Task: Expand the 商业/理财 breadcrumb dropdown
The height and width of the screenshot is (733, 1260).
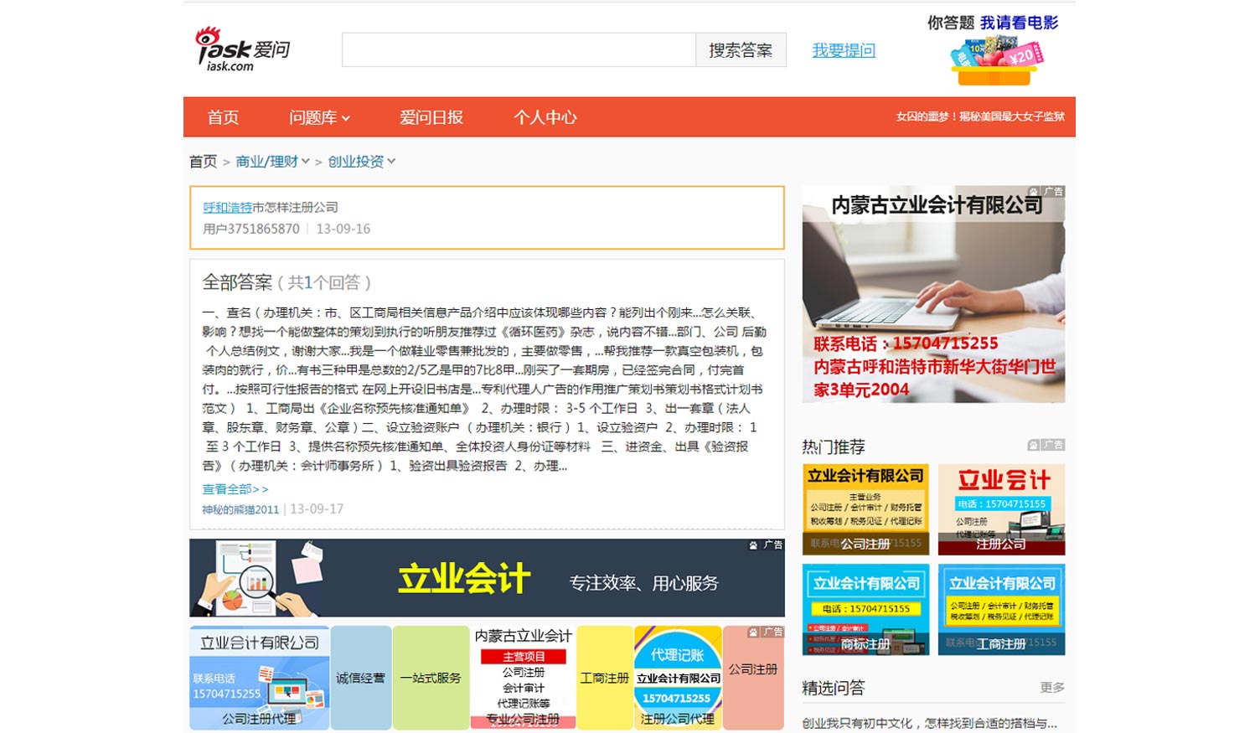Action: pos(272,162)
